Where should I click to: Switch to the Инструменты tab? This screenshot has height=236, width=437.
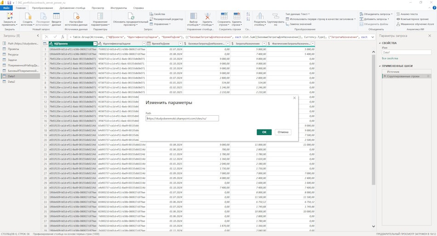pyautogui.click(x=119, y=8)
